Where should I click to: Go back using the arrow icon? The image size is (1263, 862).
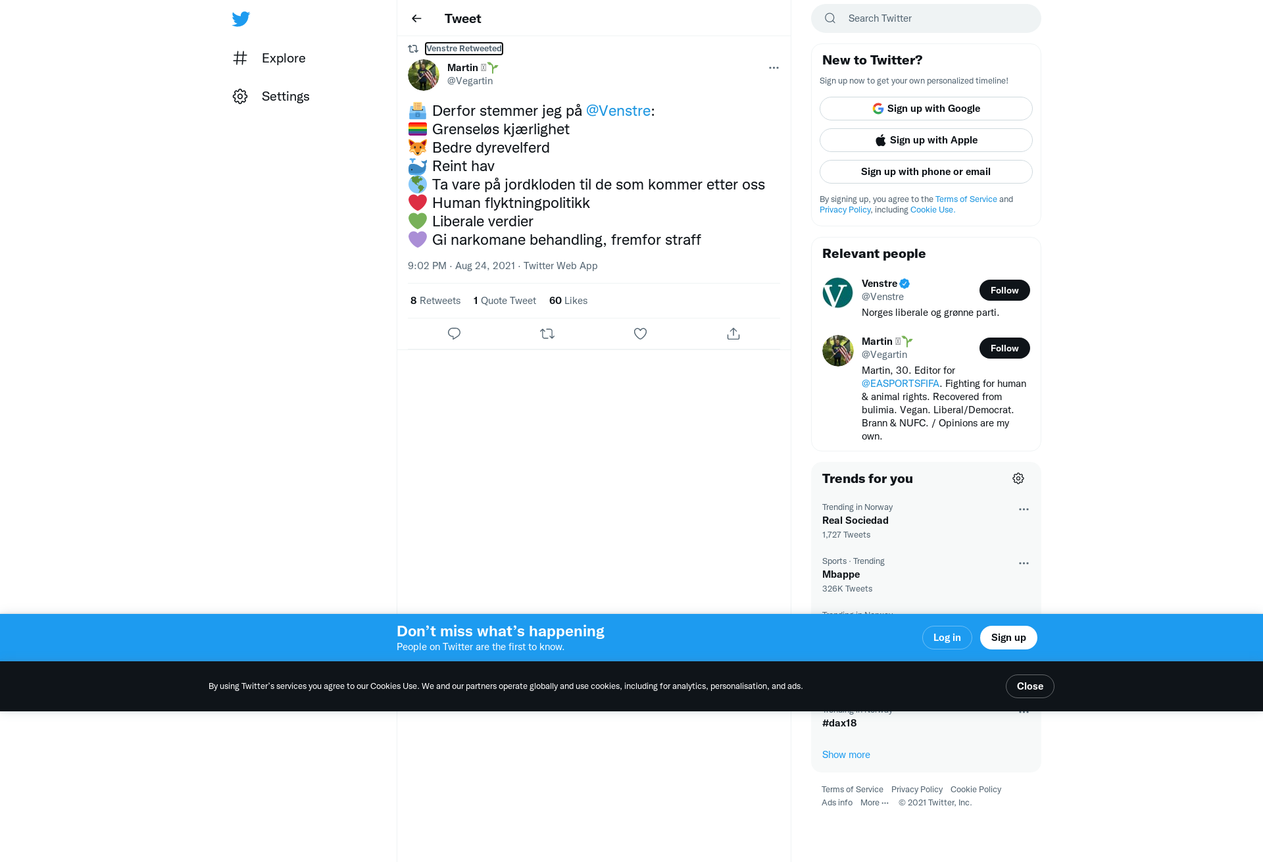point(416,18)
